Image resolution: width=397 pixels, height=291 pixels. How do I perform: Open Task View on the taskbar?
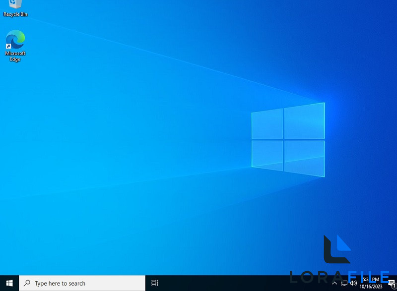155,283
